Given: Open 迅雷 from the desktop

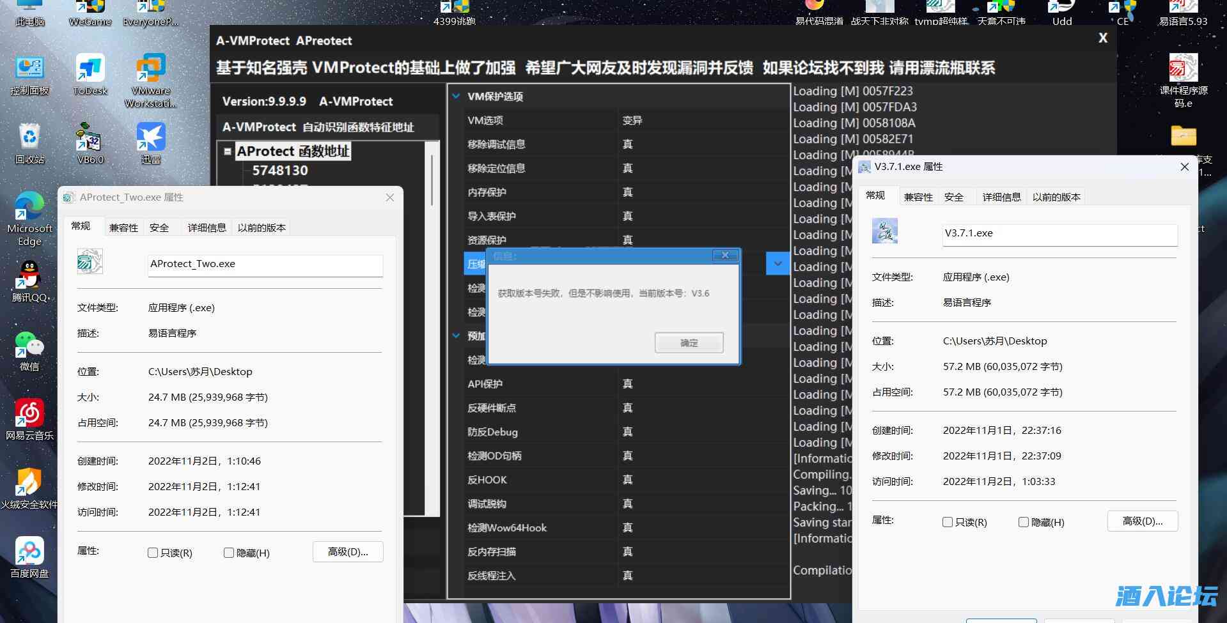Looking at the screenshot, I should coord(151,137).
